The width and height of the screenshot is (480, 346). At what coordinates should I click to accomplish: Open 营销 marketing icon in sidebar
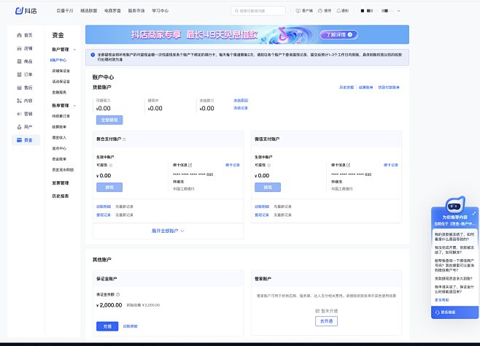click(19, 114)
